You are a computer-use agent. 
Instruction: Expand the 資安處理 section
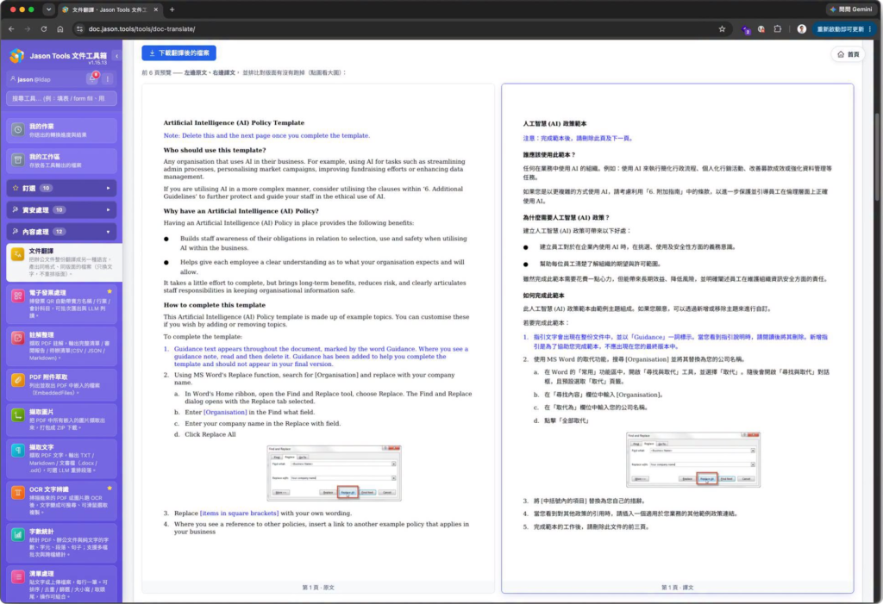(x=62, y=210)
